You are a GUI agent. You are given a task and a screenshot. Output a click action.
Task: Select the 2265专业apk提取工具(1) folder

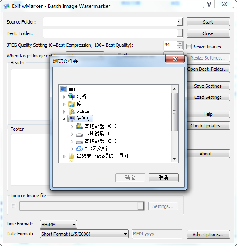(104, 156)
